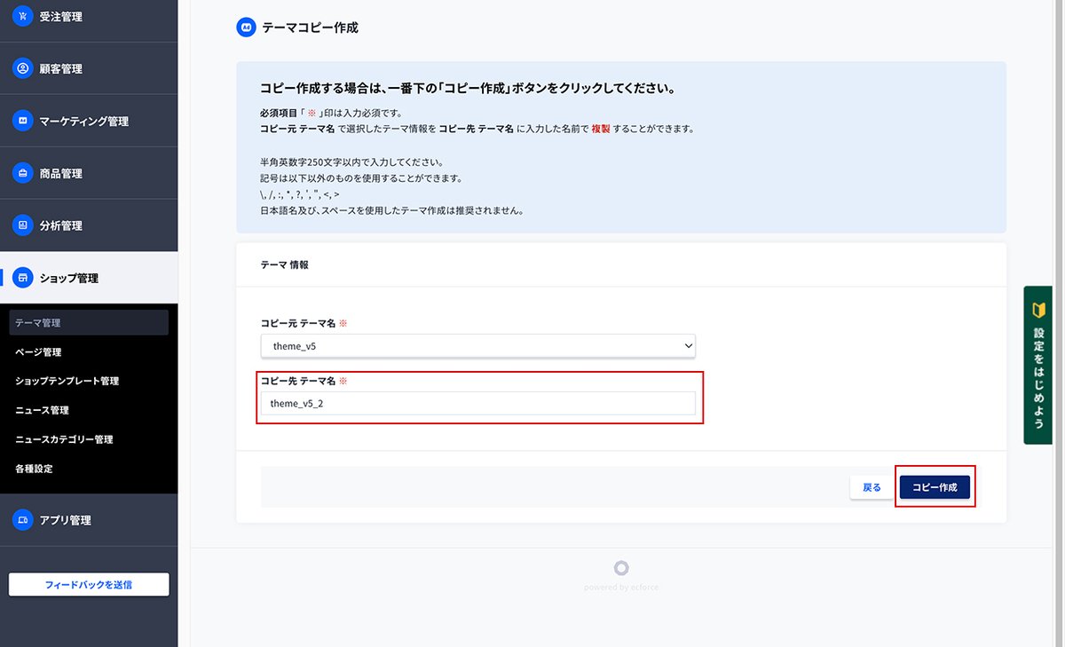Open the 受注管理 sidebar icon

[x=22, y=15]
